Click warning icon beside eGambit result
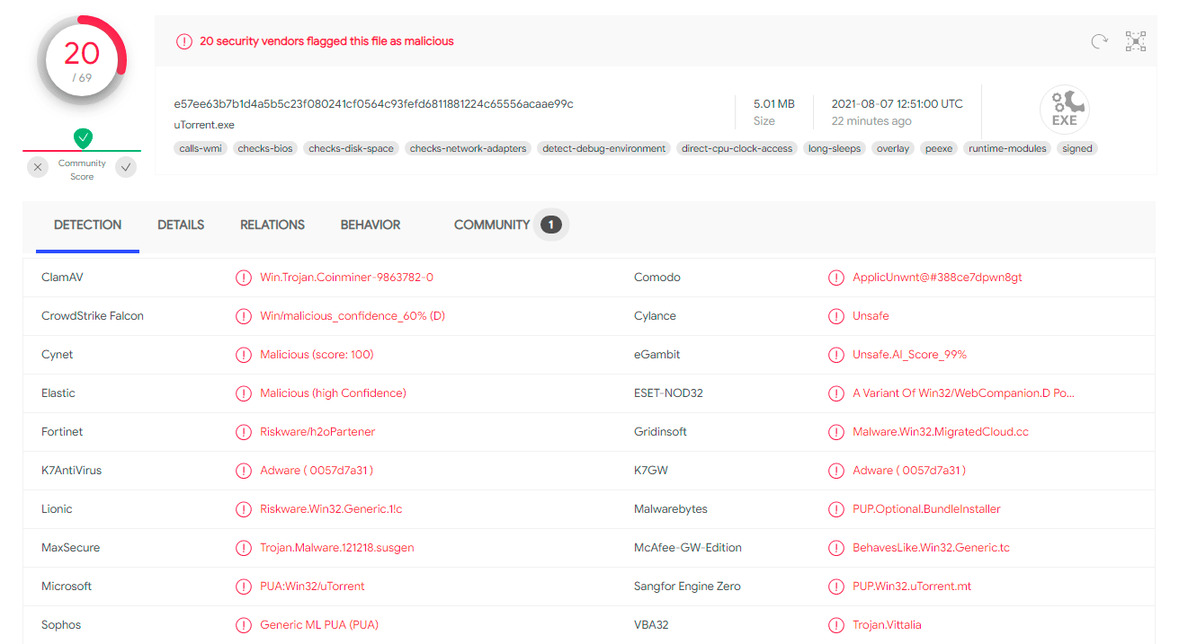This screenshot has height=644, width=1179. tap(836, 355)
